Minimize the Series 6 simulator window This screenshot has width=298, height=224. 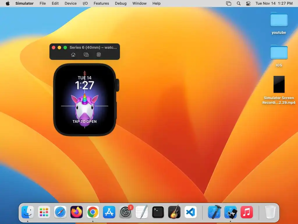(59, 48)
